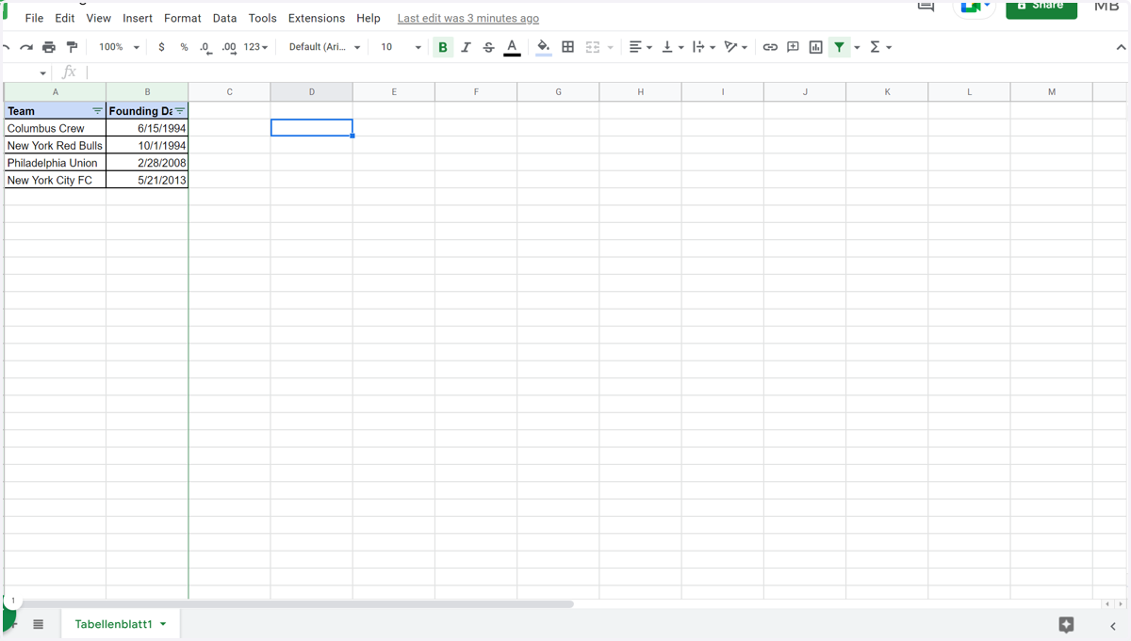The image size is (1131, 641).
Task: Open Tabellenblatt1 tab options arrow
Action: (x=163, y=624)
